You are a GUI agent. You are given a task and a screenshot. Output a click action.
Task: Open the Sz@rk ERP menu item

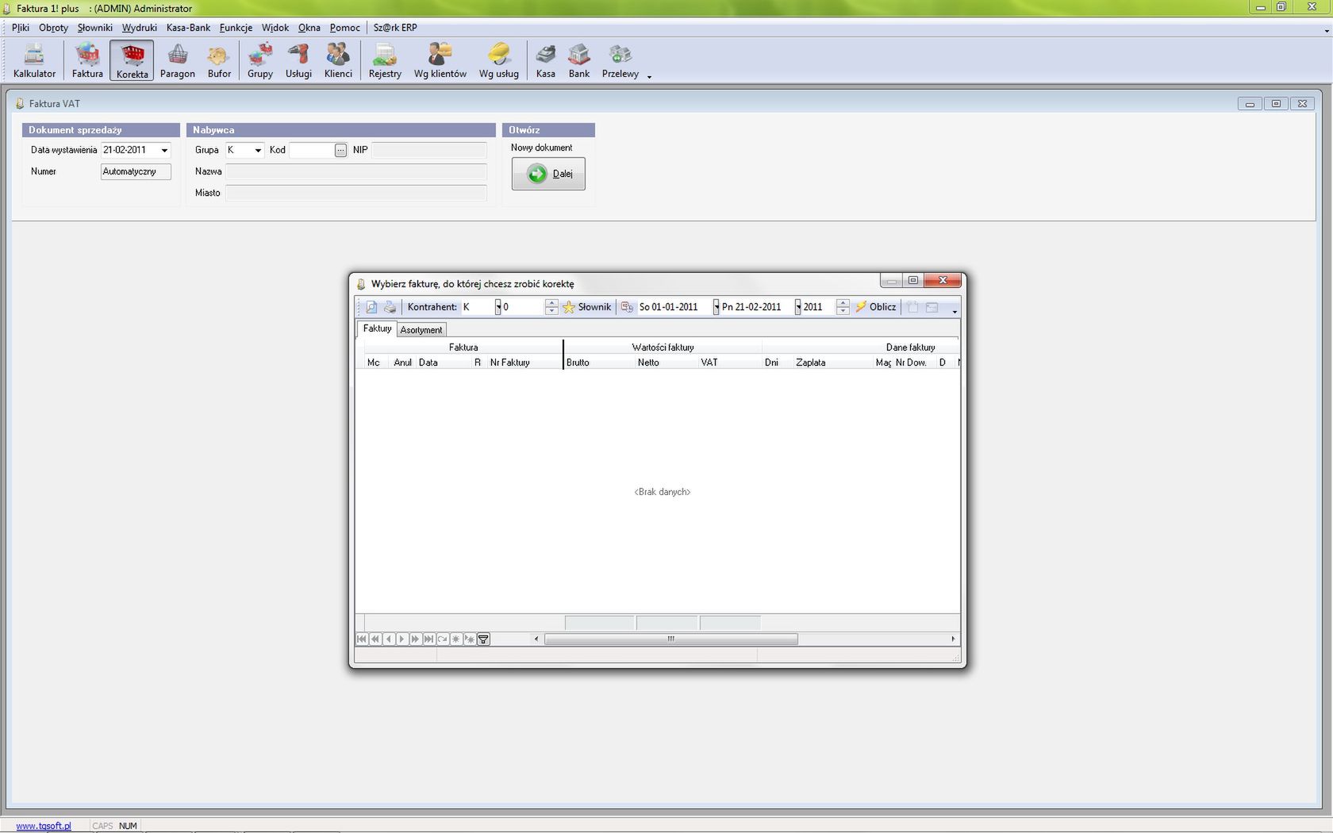tap(395, 28)
